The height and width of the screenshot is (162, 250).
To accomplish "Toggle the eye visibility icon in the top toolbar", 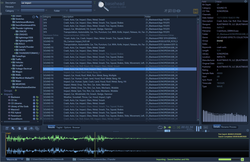I will 179,11.
